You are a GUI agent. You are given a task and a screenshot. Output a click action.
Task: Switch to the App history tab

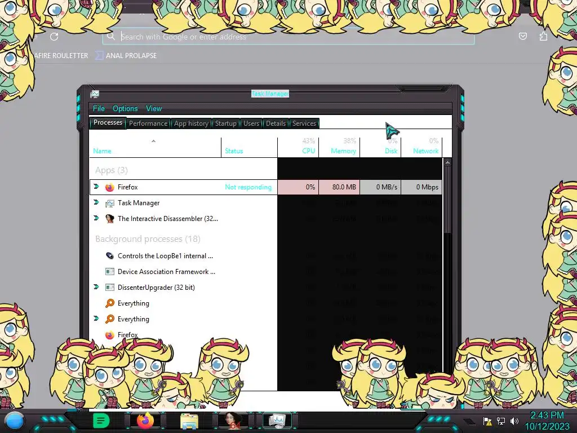(x=191, y=123)
